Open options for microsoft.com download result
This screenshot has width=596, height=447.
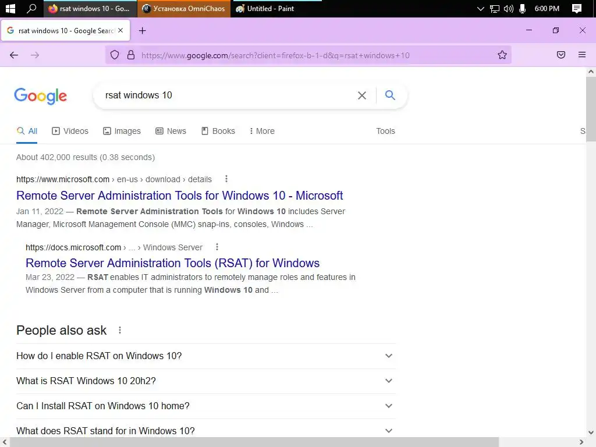(x=226, y=179)
